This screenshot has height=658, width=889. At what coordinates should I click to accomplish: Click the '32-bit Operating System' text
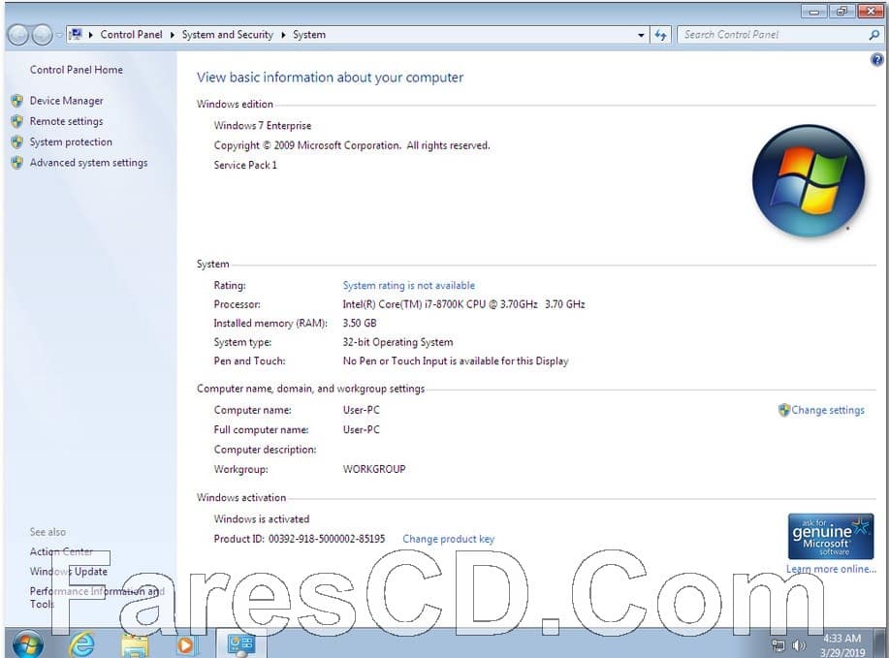click(x=398, y=342)
